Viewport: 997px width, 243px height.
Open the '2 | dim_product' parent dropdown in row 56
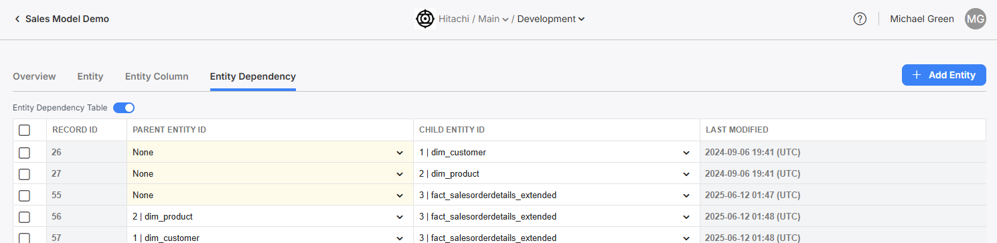click(x=270, y=217)
